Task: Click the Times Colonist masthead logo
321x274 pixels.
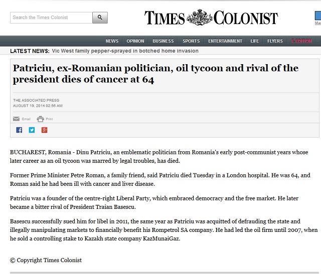Action: pyautogui.click(x=211, y=18)
